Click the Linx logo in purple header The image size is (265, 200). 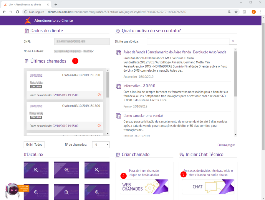28,20
